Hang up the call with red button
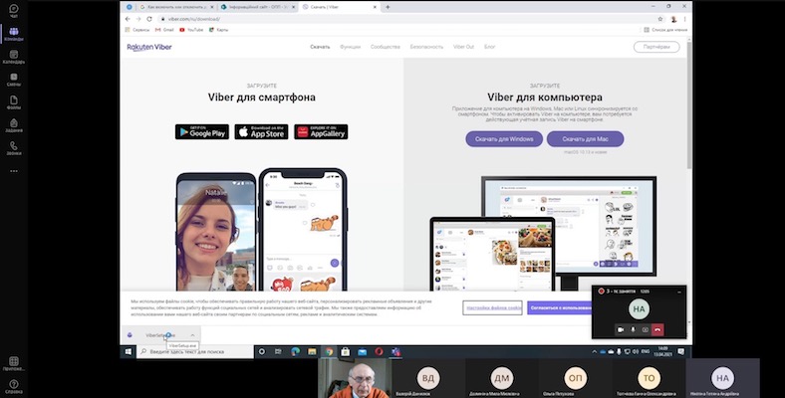 (x=657, y=330)
